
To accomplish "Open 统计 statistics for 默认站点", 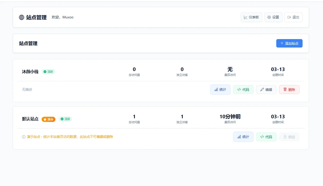I will pos(243,137).
